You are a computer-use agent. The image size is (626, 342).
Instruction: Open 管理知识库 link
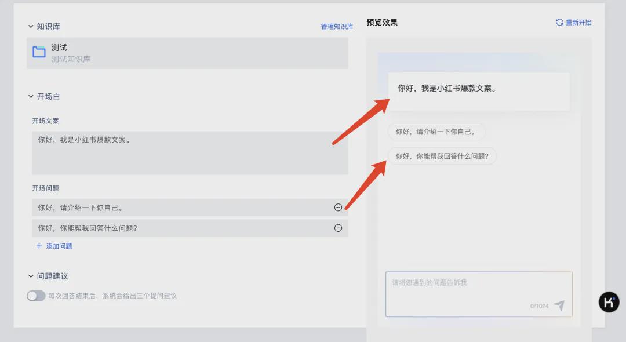336,26
